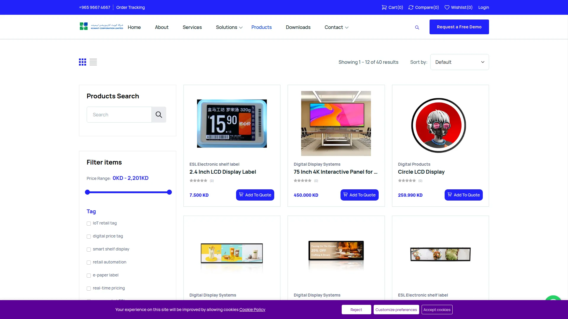
Task: Click the Login link
Action: coord(484,7)
